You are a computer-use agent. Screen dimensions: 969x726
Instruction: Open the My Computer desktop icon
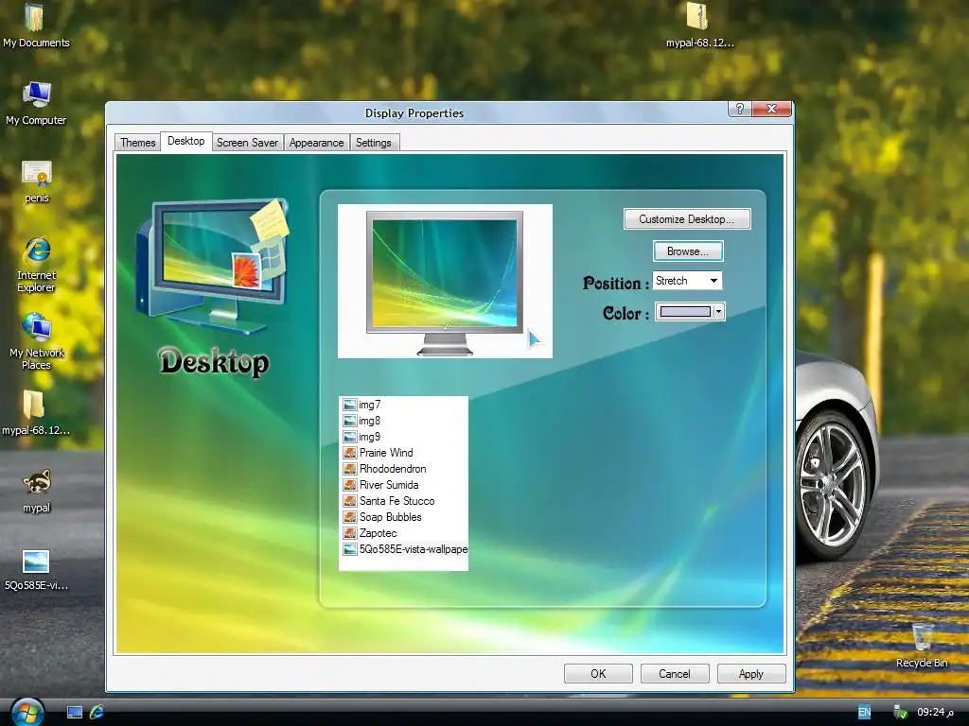36,104
